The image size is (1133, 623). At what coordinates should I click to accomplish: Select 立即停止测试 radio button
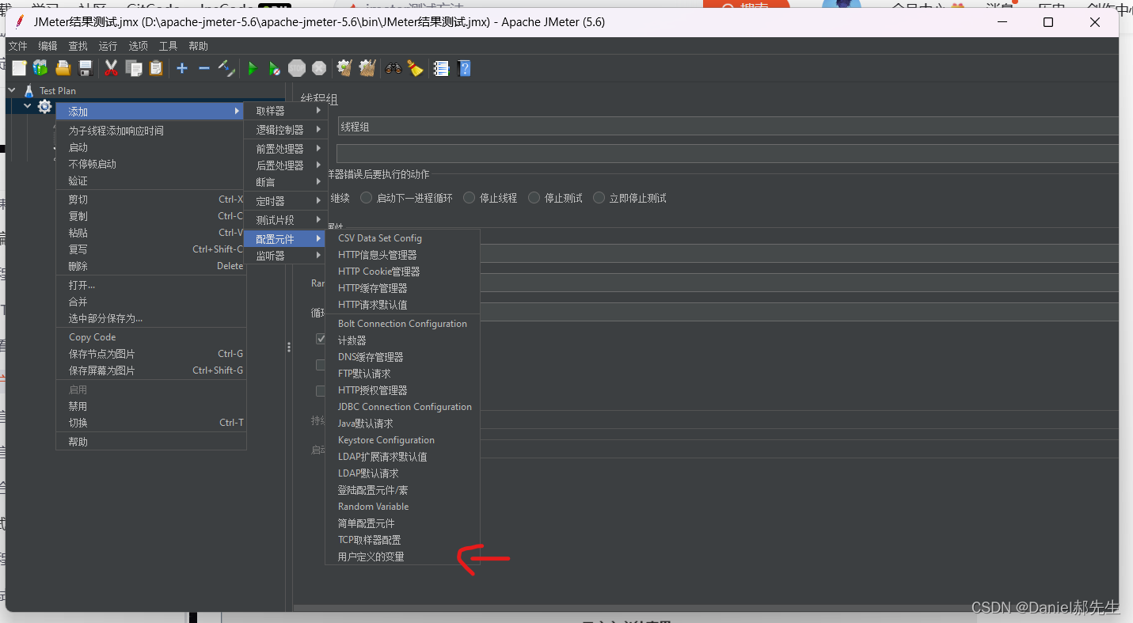click(x=599, y=198)
